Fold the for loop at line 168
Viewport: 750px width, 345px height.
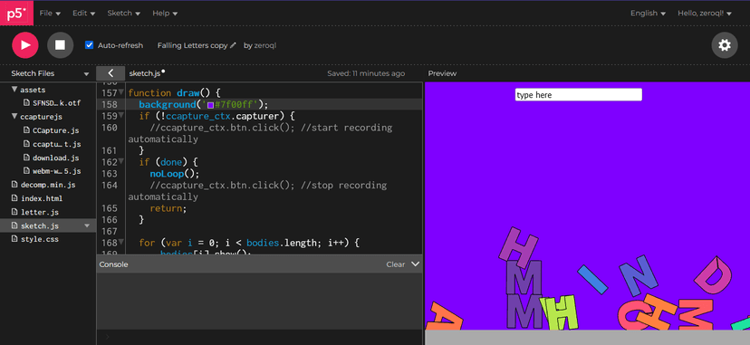click(121, 243)
